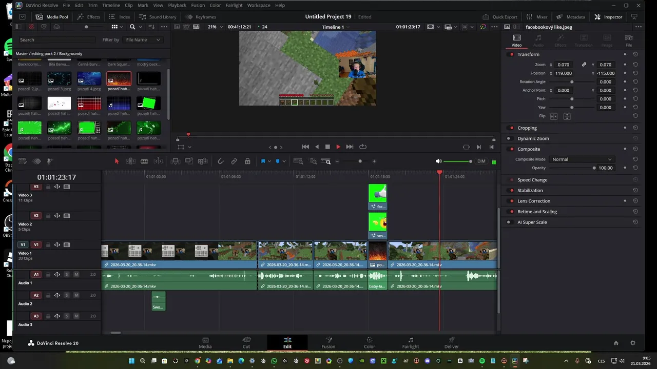Open the Composite Mode Normal dropdown
The height and width of the screenshot is (369, 657).
tap(582, 159)
